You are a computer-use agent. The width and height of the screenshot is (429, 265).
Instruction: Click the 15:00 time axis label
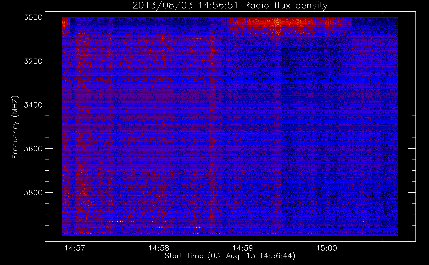coord(326,248)
